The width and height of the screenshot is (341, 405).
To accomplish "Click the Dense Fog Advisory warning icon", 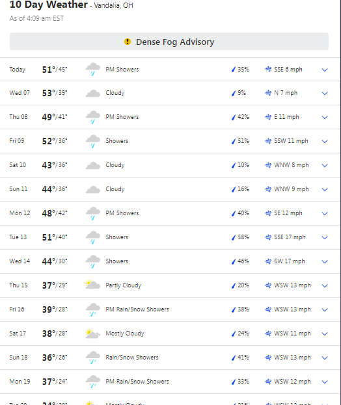I will tap(128, 42).
